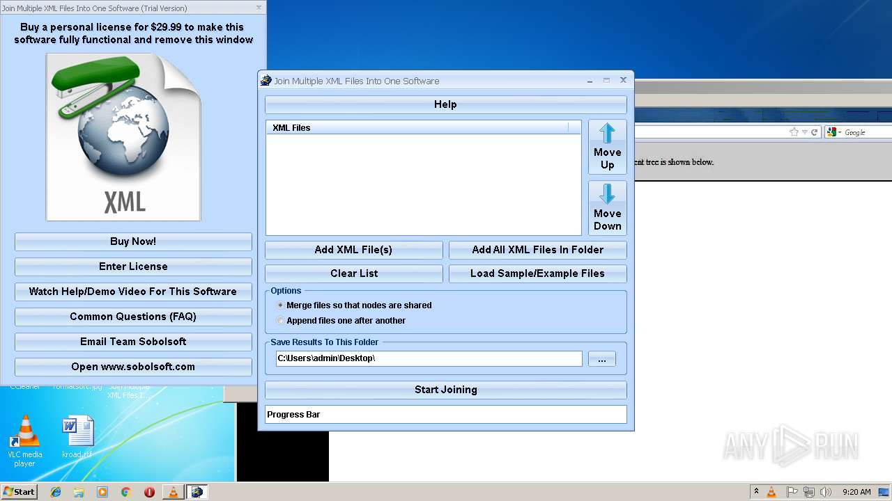Click the 9:20 AM clock

pyautogui.click(x=856, y=492)
